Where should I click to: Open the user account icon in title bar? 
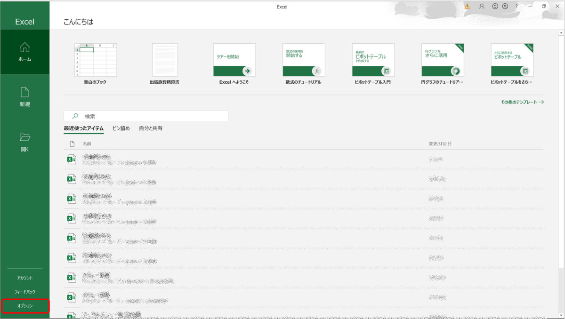(x=482, y=7)
